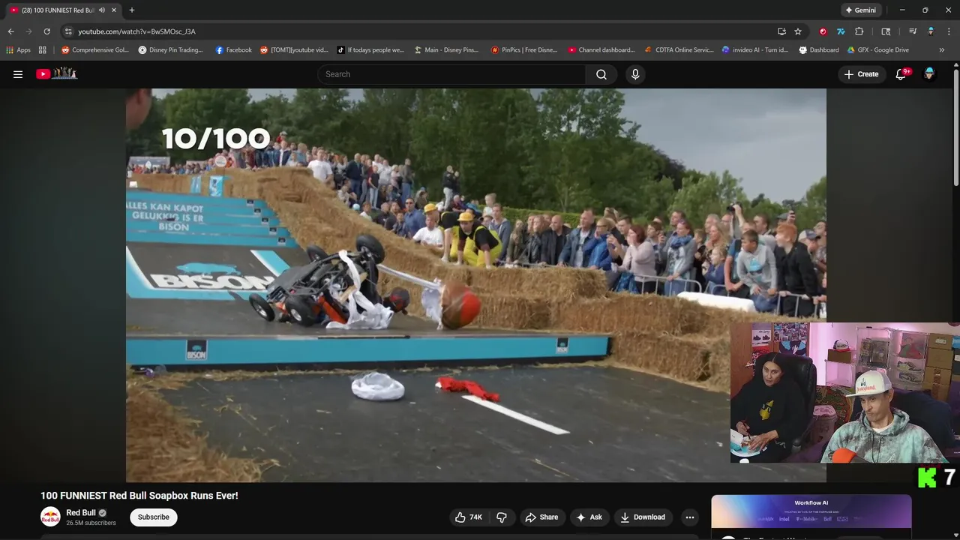Open [TOMT][youtube vid... Reddit bookmark

coord(294,50)
